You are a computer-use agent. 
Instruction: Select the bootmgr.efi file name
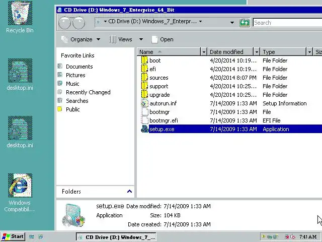click(x=164, y=120)
